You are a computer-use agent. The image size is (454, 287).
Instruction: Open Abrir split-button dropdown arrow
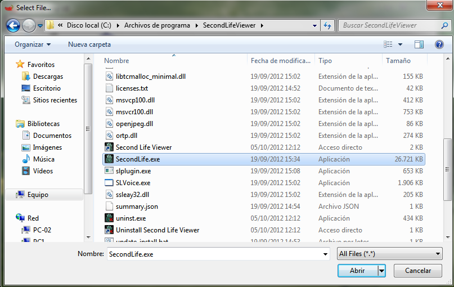point(381,271)
